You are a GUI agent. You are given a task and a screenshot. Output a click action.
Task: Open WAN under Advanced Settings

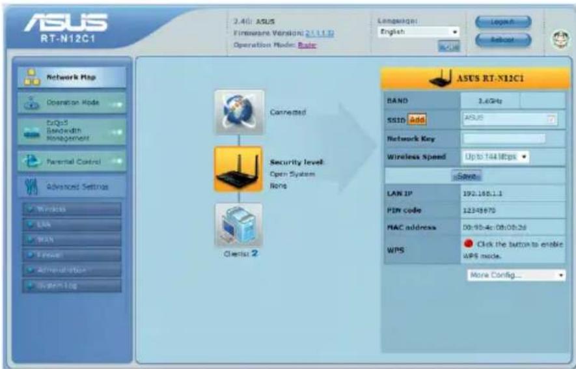point(72,239)
